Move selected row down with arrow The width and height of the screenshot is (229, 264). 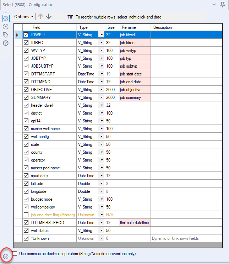point(49,16)
